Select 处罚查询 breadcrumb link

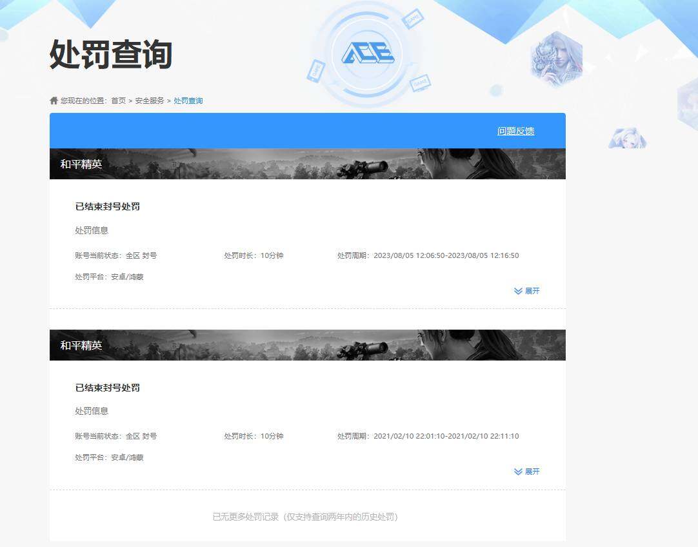point(188,101)
